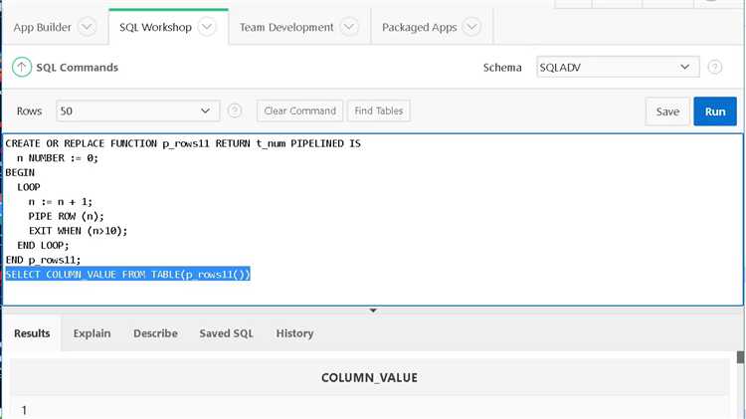The height and width of the screenshot is (419, 746).
Task: Click the Find Tables button
Action: click(378, 110)
